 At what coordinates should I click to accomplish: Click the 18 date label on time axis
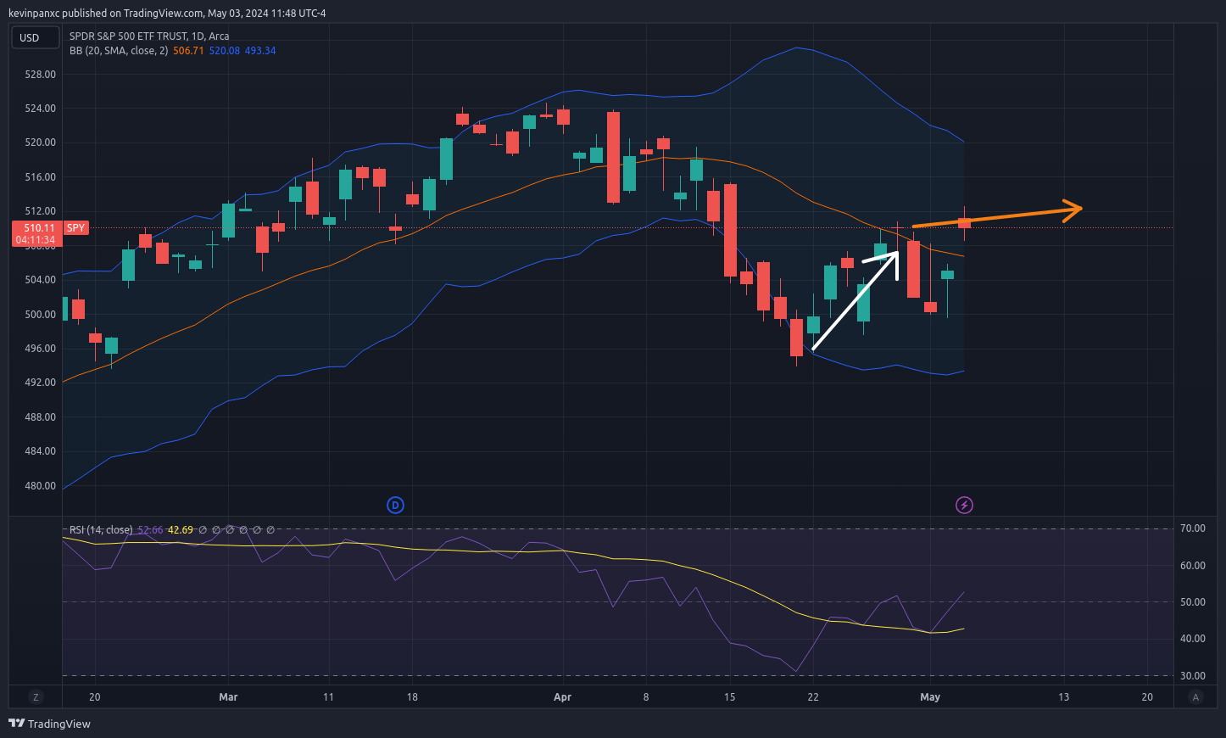click(x=412, y=697)
